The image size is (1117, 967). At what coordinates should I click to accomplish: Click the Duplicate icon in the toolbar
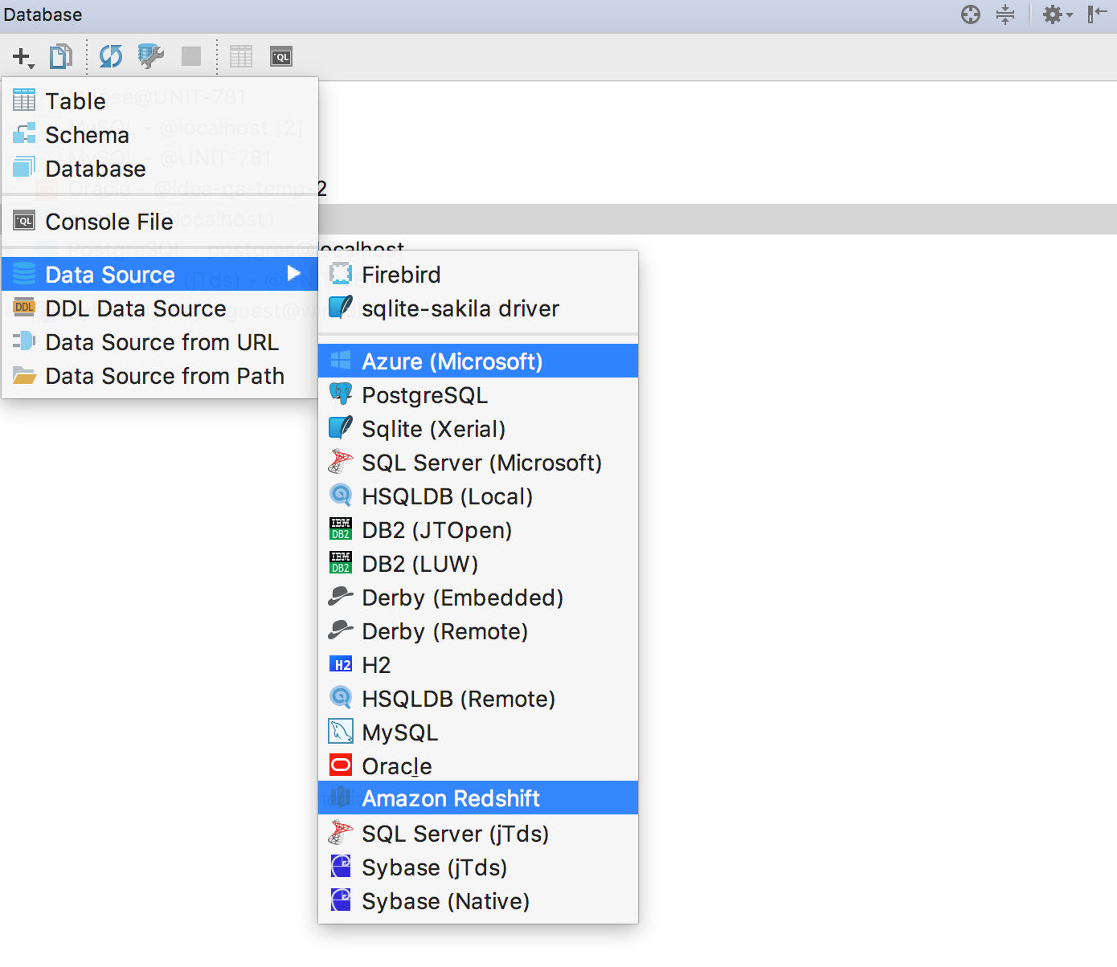click(x=61, y=56)
